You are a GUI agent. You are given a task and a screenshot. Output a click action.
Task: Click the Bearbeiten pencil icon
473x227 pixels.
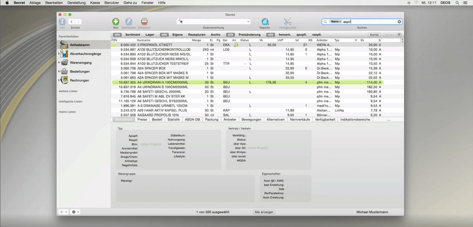click(x=129, y=22)
